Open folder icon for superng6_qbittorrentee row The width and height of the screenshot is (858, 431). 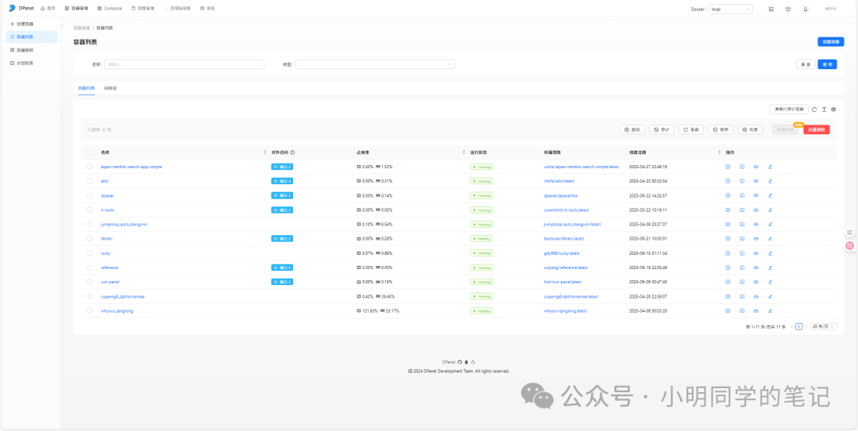click(x=756, y=296)
